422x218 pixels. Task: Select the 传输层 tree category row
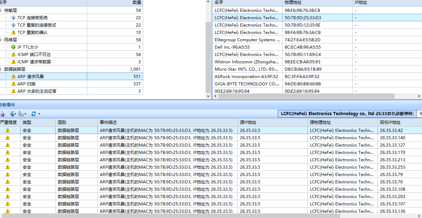click(x=71, y=10)
